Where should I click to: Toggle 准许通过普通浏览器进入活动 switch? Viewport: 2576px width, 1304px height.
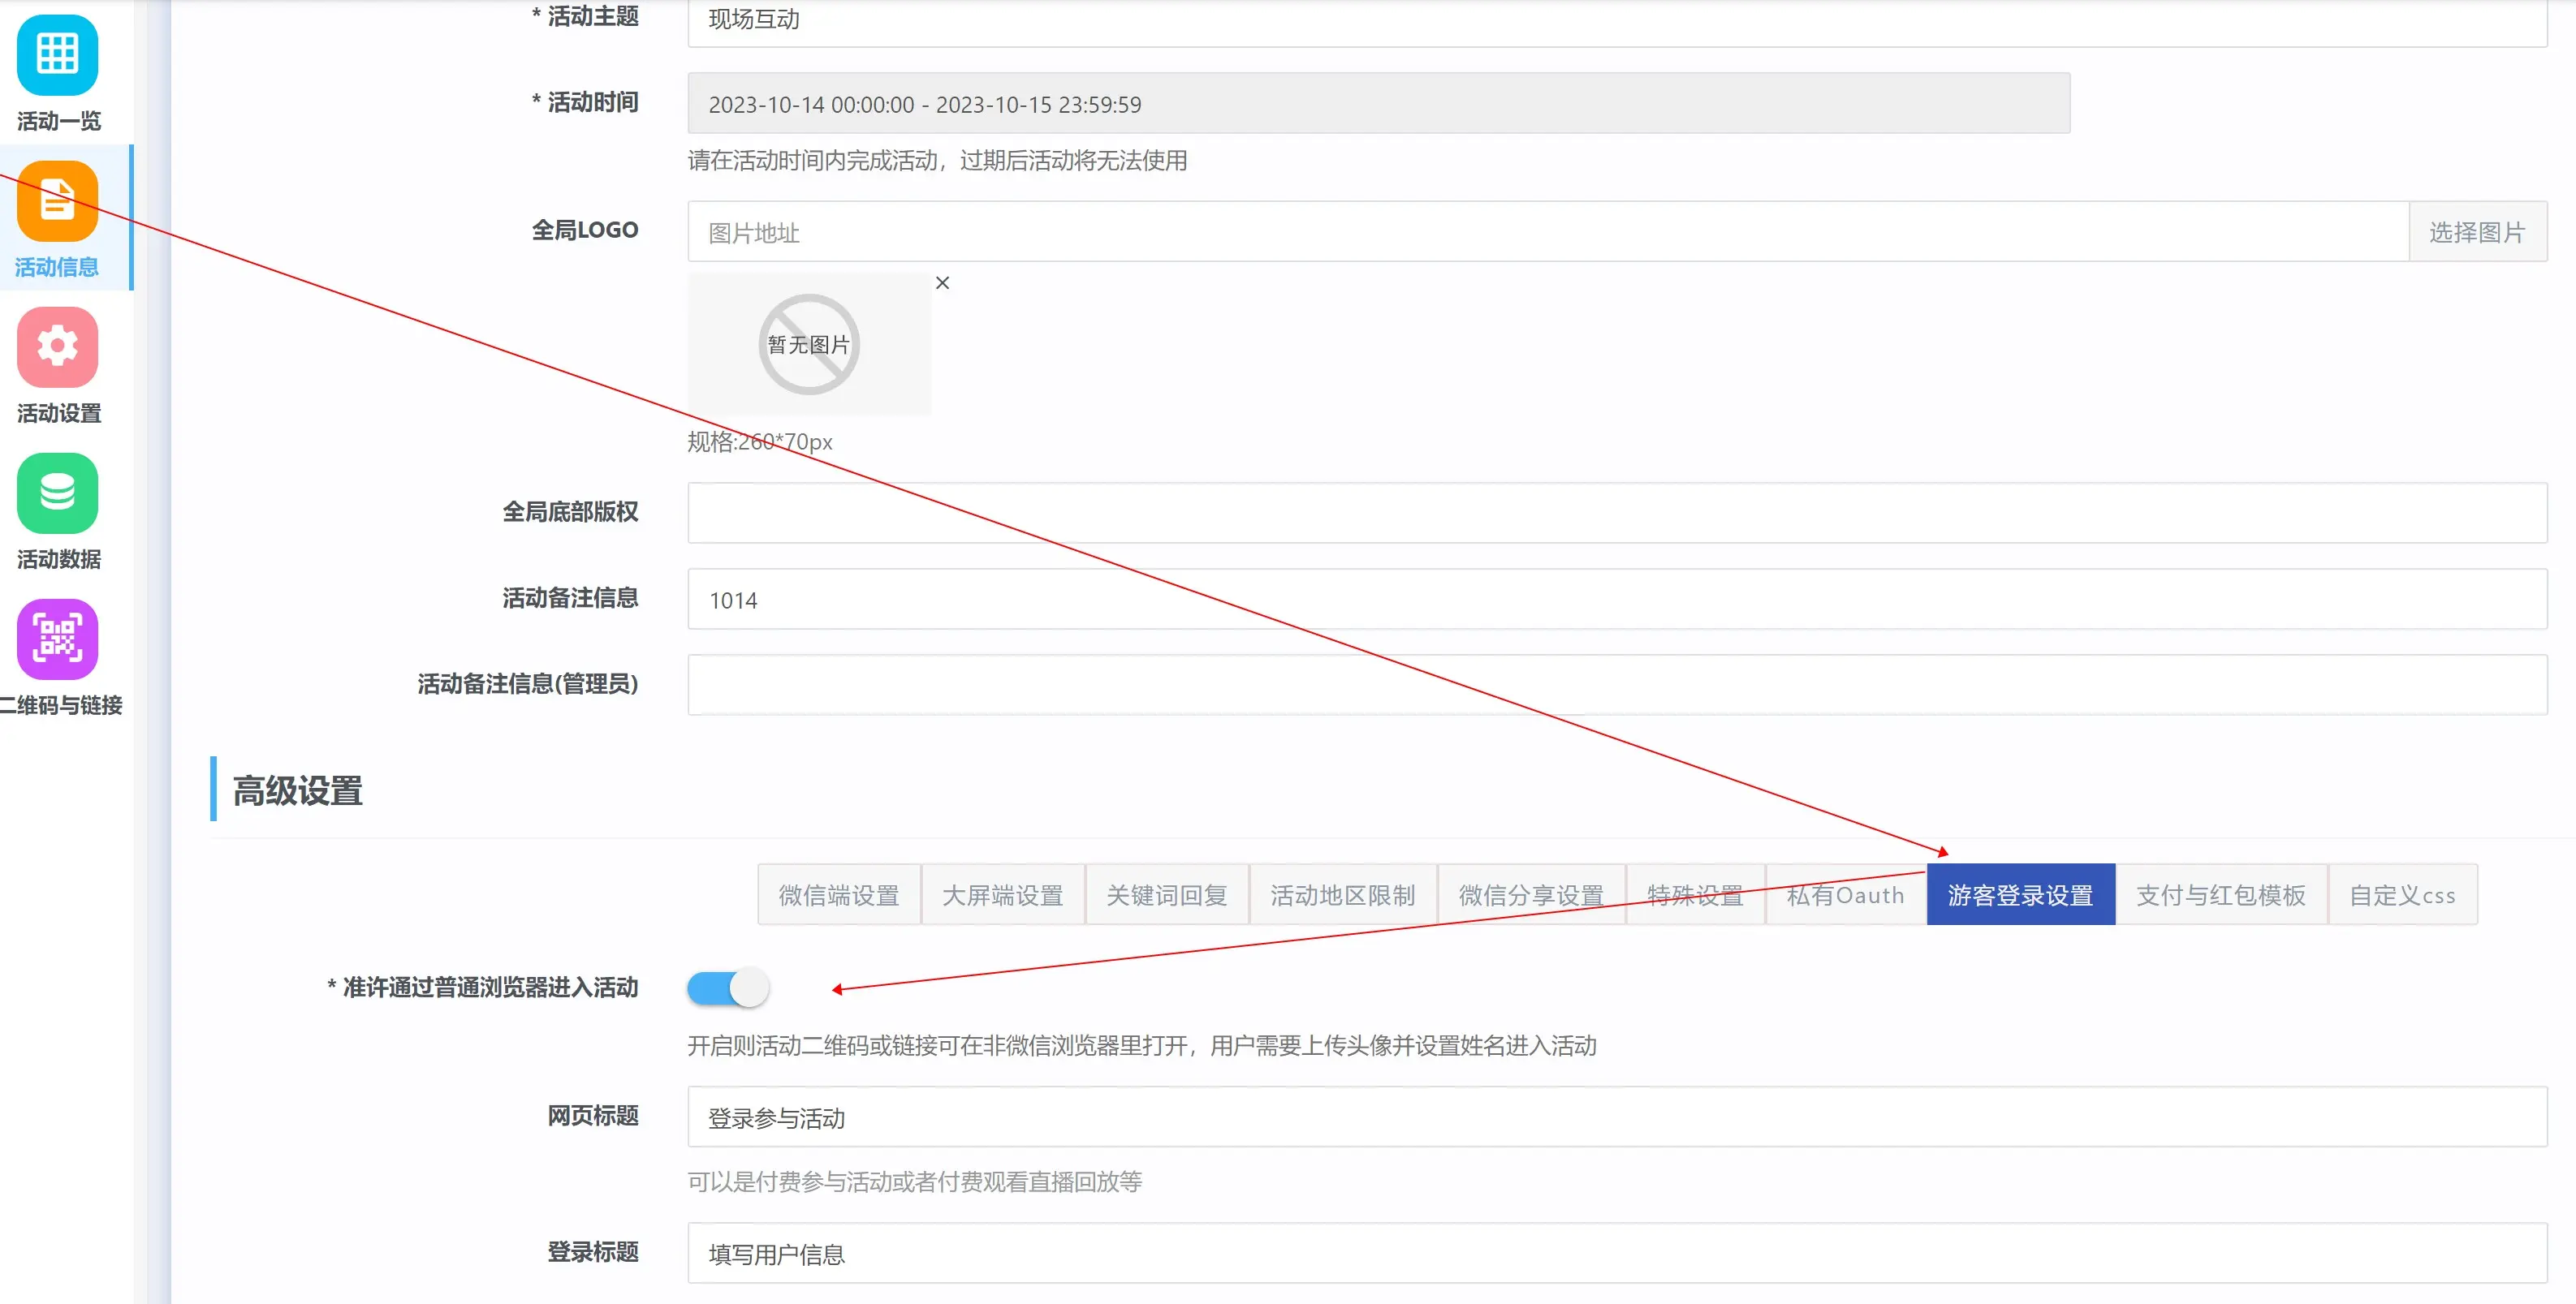728,988
